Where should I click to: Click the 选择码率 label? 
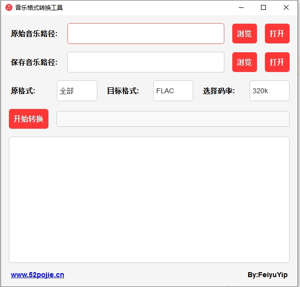tap(219, 91)
